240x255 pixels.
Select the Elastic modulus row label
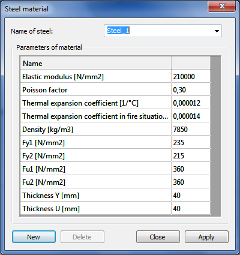pyautogui.click(x=95, y=77)
